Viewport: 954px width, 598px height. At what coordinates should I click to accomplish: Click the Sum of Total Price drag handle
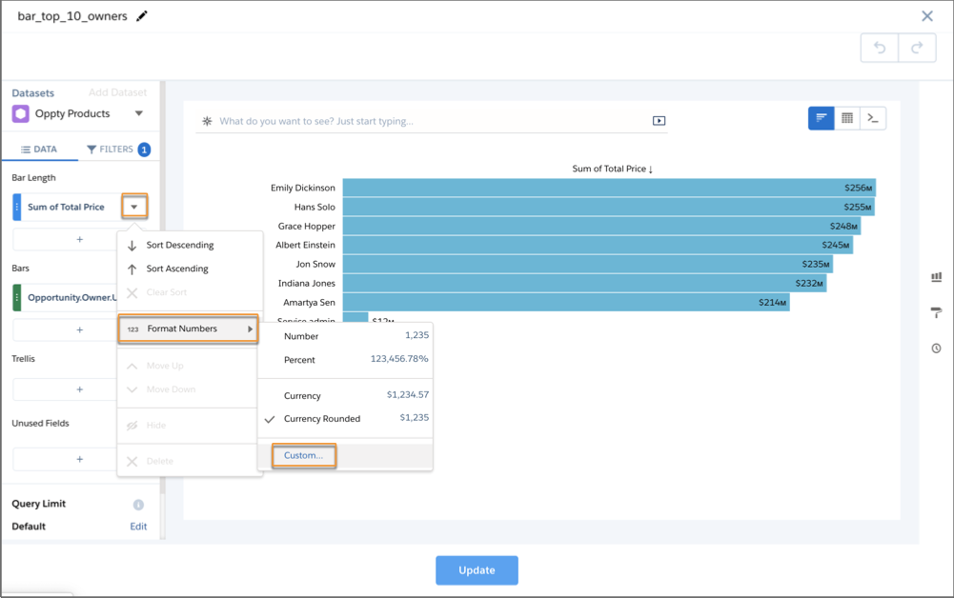[x=17, y=207]
